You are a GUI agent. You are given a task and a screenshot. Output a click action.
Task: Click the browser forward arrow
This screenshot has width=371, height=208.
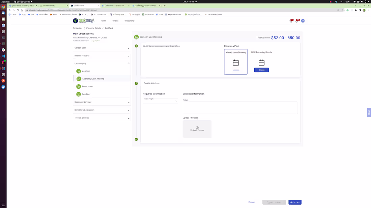pos(13,10)
